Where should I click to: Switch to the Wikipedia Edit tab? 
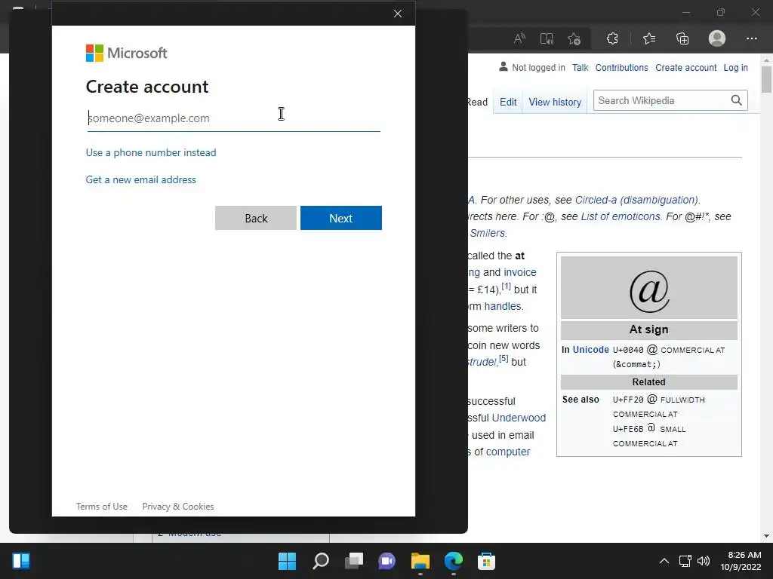[508, 102]
